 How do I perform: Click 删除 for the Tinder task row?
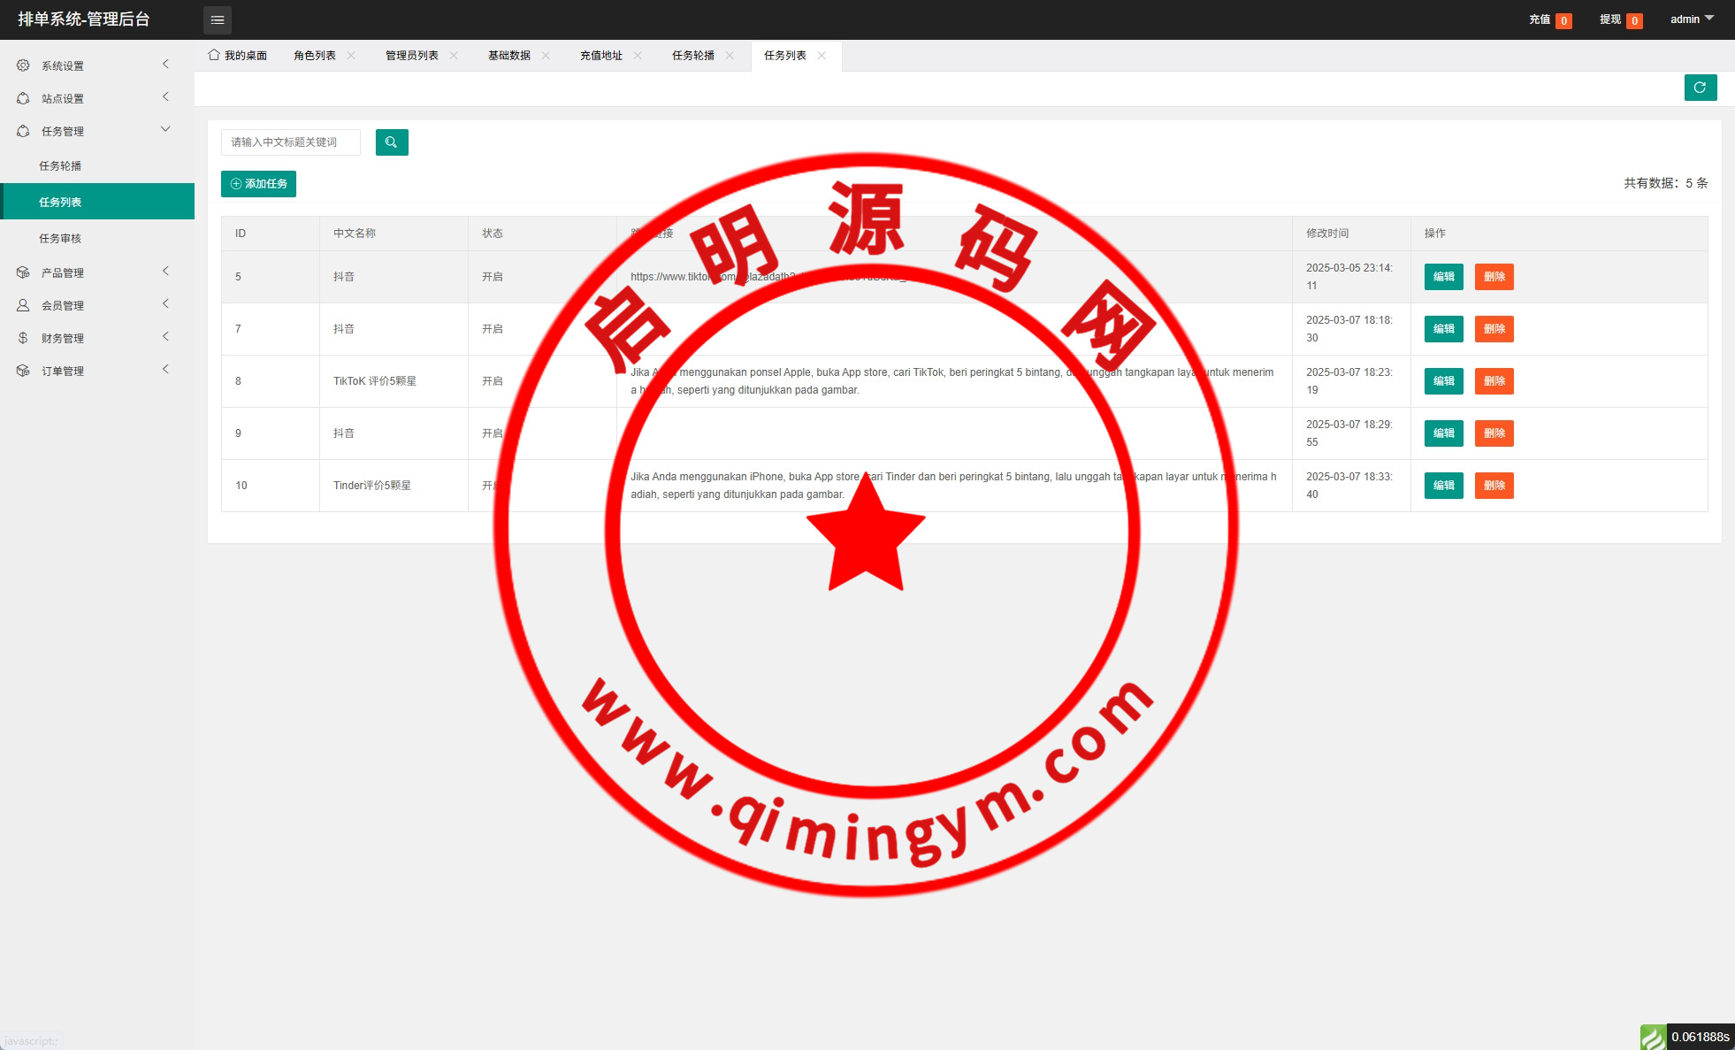point(1494,486)
